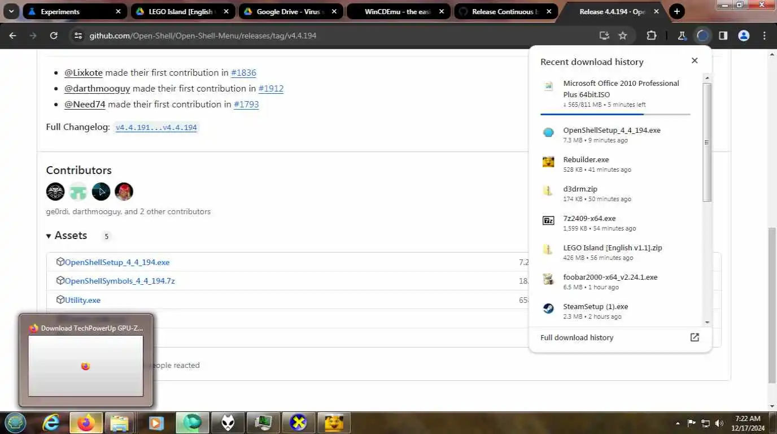This screenshot has height=434, width=777.
Task: Launch Internet Explorer from taskbar
Action: point(51,422)
